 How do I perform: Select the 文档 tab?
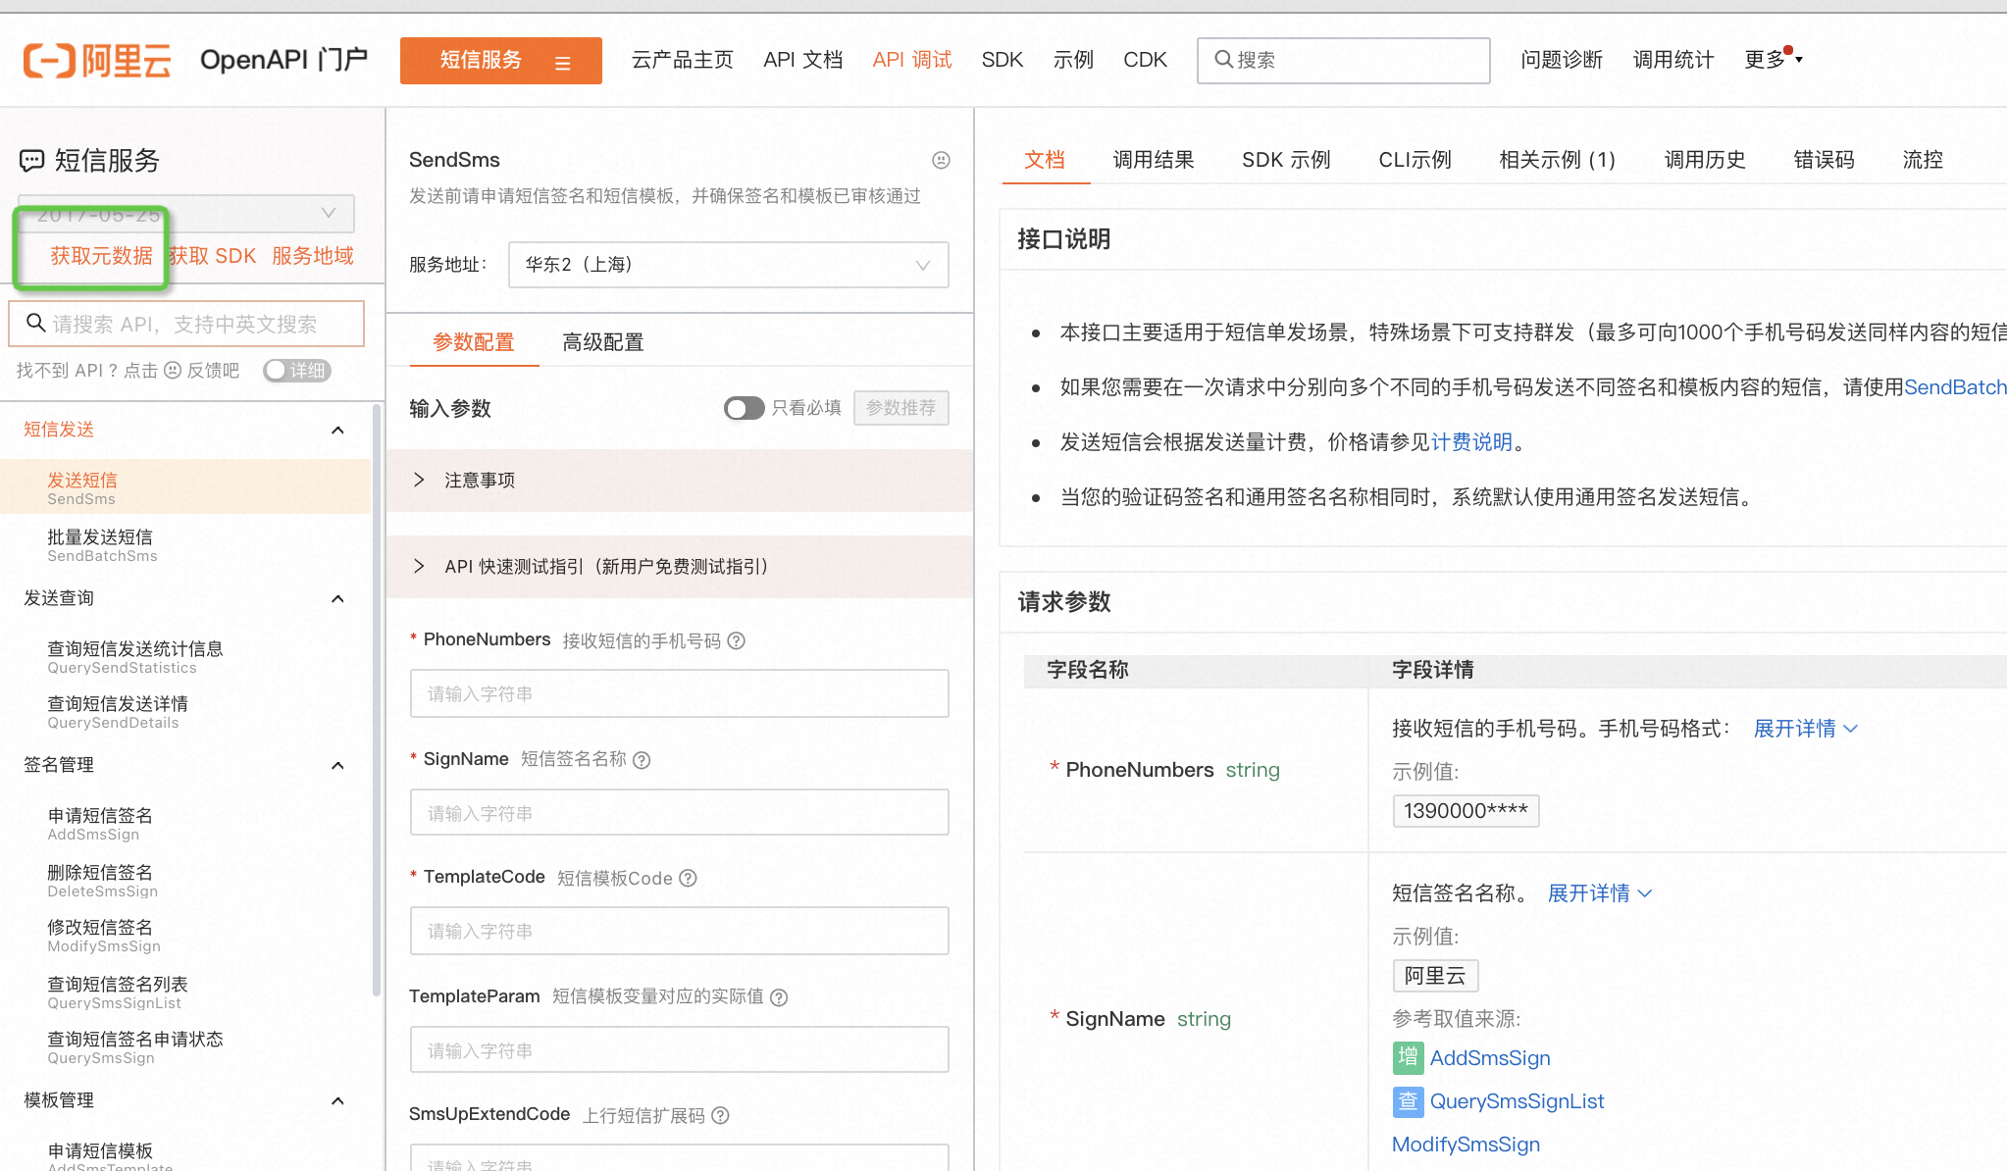click(x=1045, y=160)
